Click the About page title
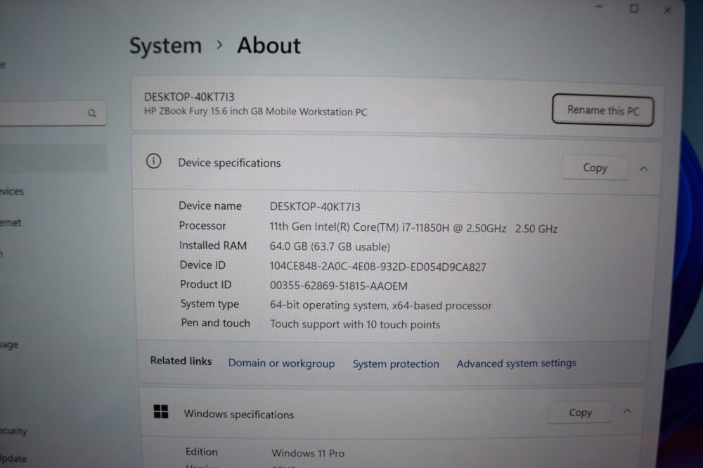This screenshot has height=468, width=703. [x=269, y=45]
